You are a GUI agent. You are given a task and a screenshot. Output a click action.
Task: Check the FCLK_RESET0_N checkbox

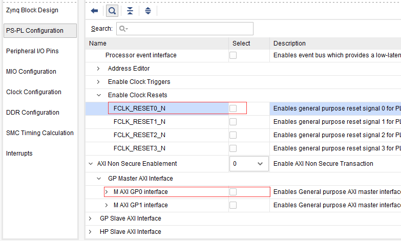coord(233,108)
